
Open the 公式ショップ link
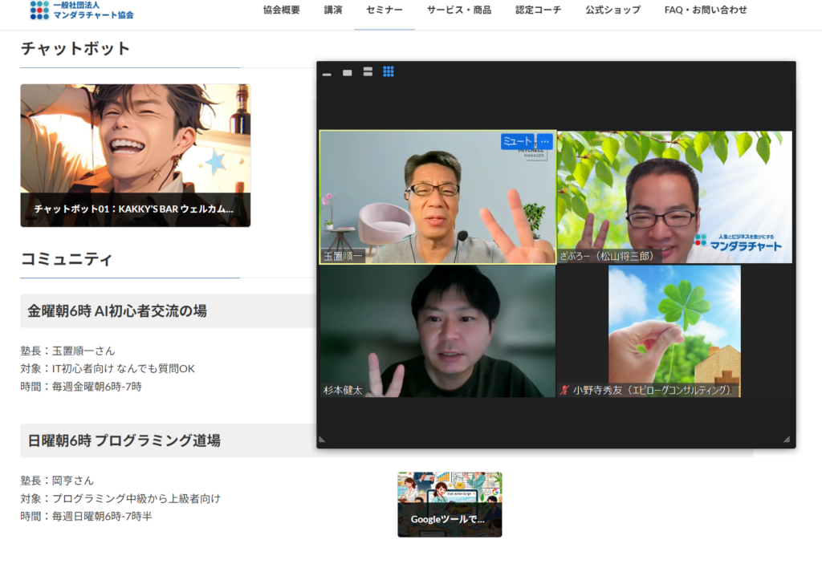pos(612,10)
